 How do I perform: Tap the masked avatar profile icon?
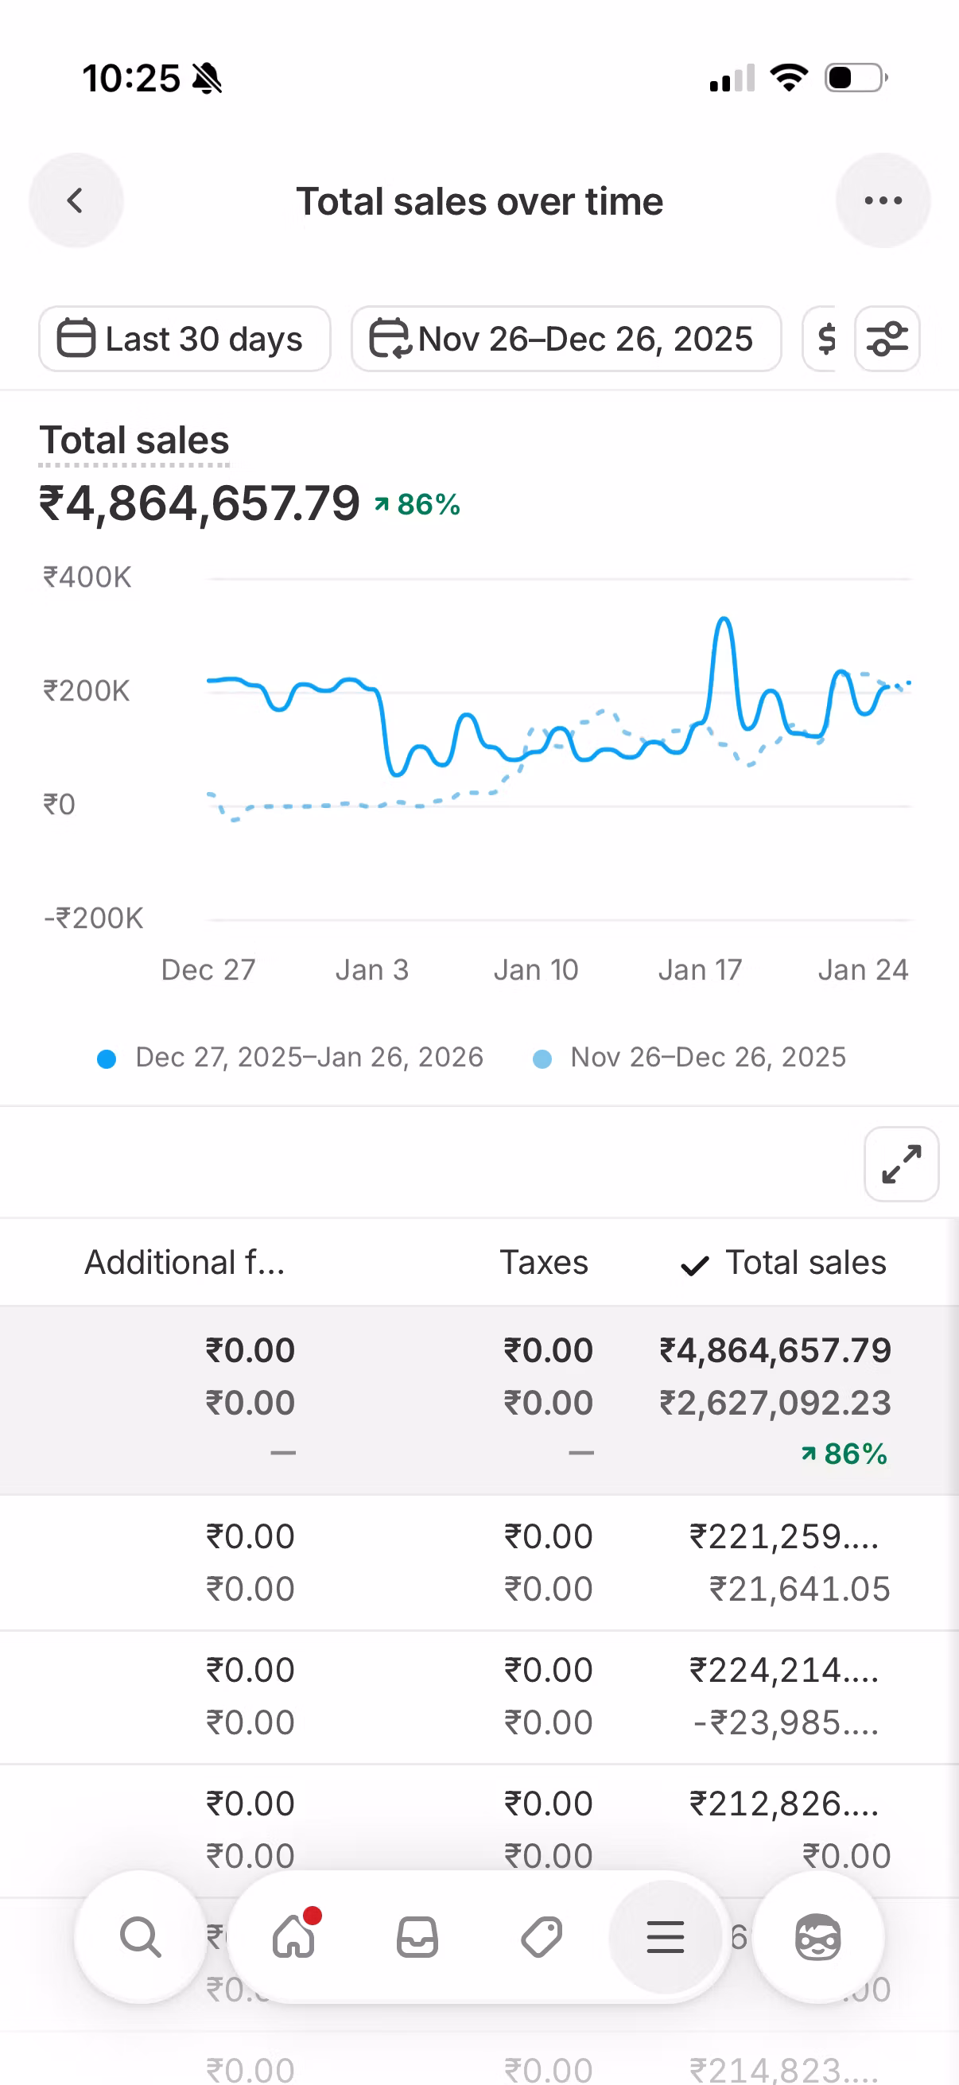[817, 1938]
